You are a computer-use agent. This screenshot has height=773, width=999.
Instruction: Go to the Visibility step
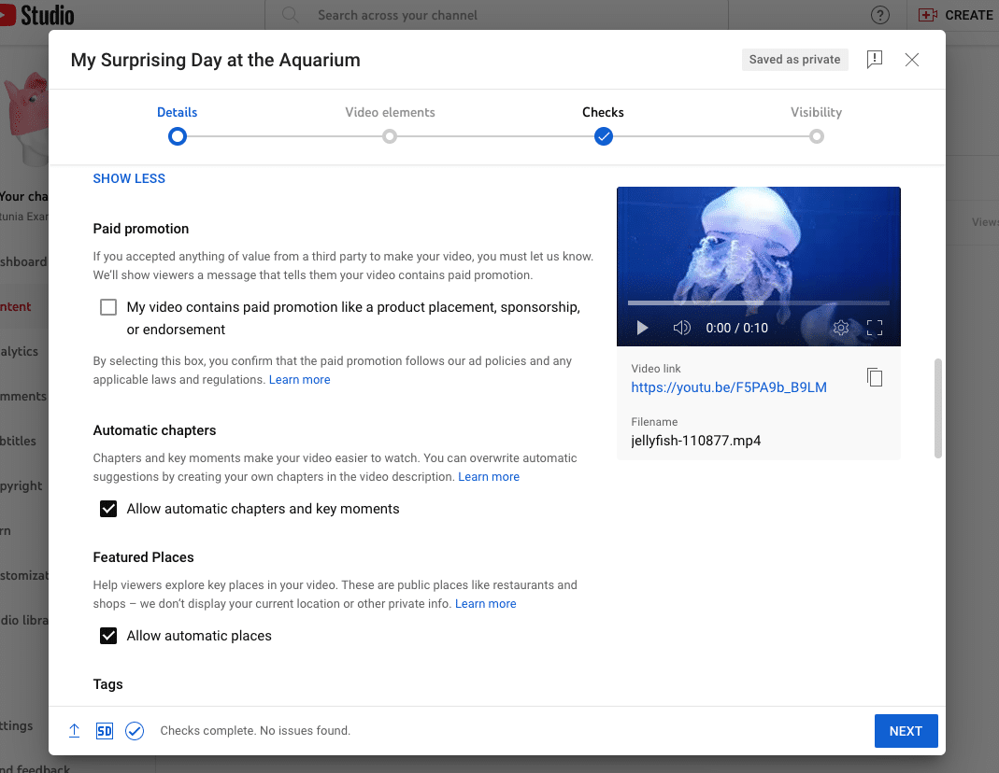(x=816, y=112)
